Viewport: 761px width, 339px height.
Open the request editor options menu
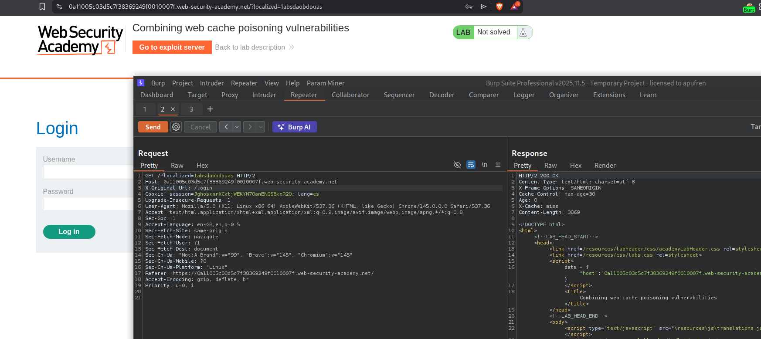point(498,165)
